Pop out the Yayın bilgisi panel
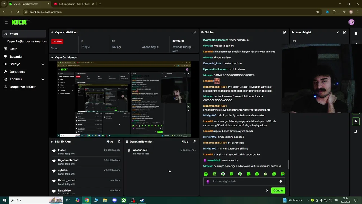 [x=344, y=32]
